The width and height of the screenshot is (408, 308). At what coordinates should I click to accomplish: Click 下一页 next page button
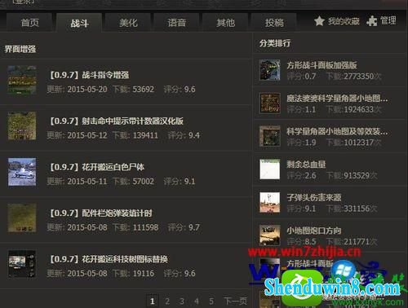click(236, 301)
